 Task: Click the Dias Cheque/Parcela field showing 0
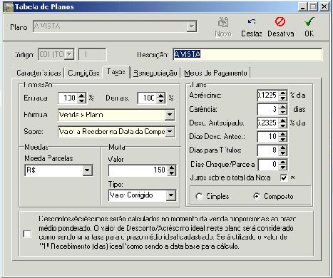pos(268,165)
